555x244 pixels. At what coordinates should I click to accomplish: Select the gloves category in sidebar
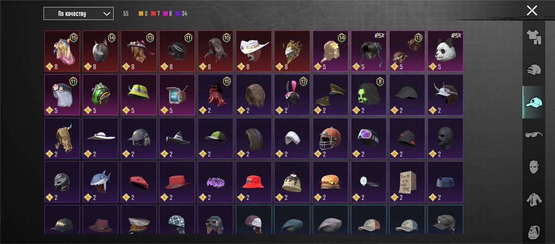534,70
